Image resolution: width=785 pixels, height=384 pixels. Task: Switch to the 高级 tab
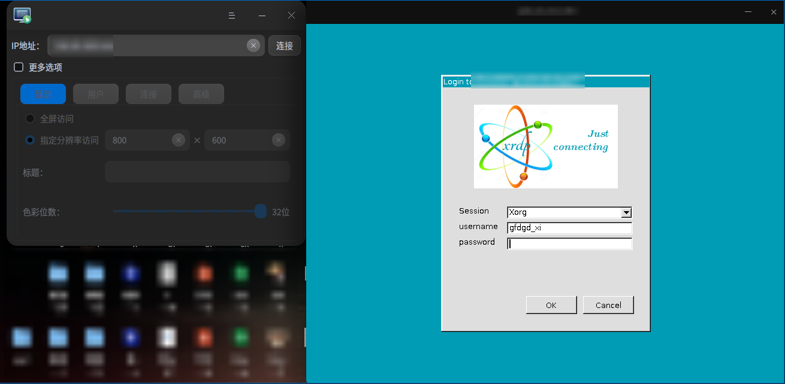201,94
